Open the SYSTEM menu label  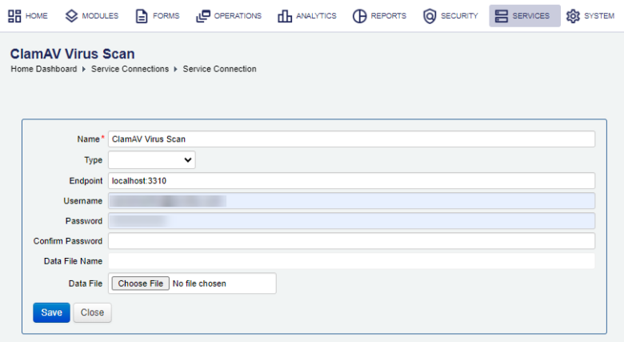point(599,16)
